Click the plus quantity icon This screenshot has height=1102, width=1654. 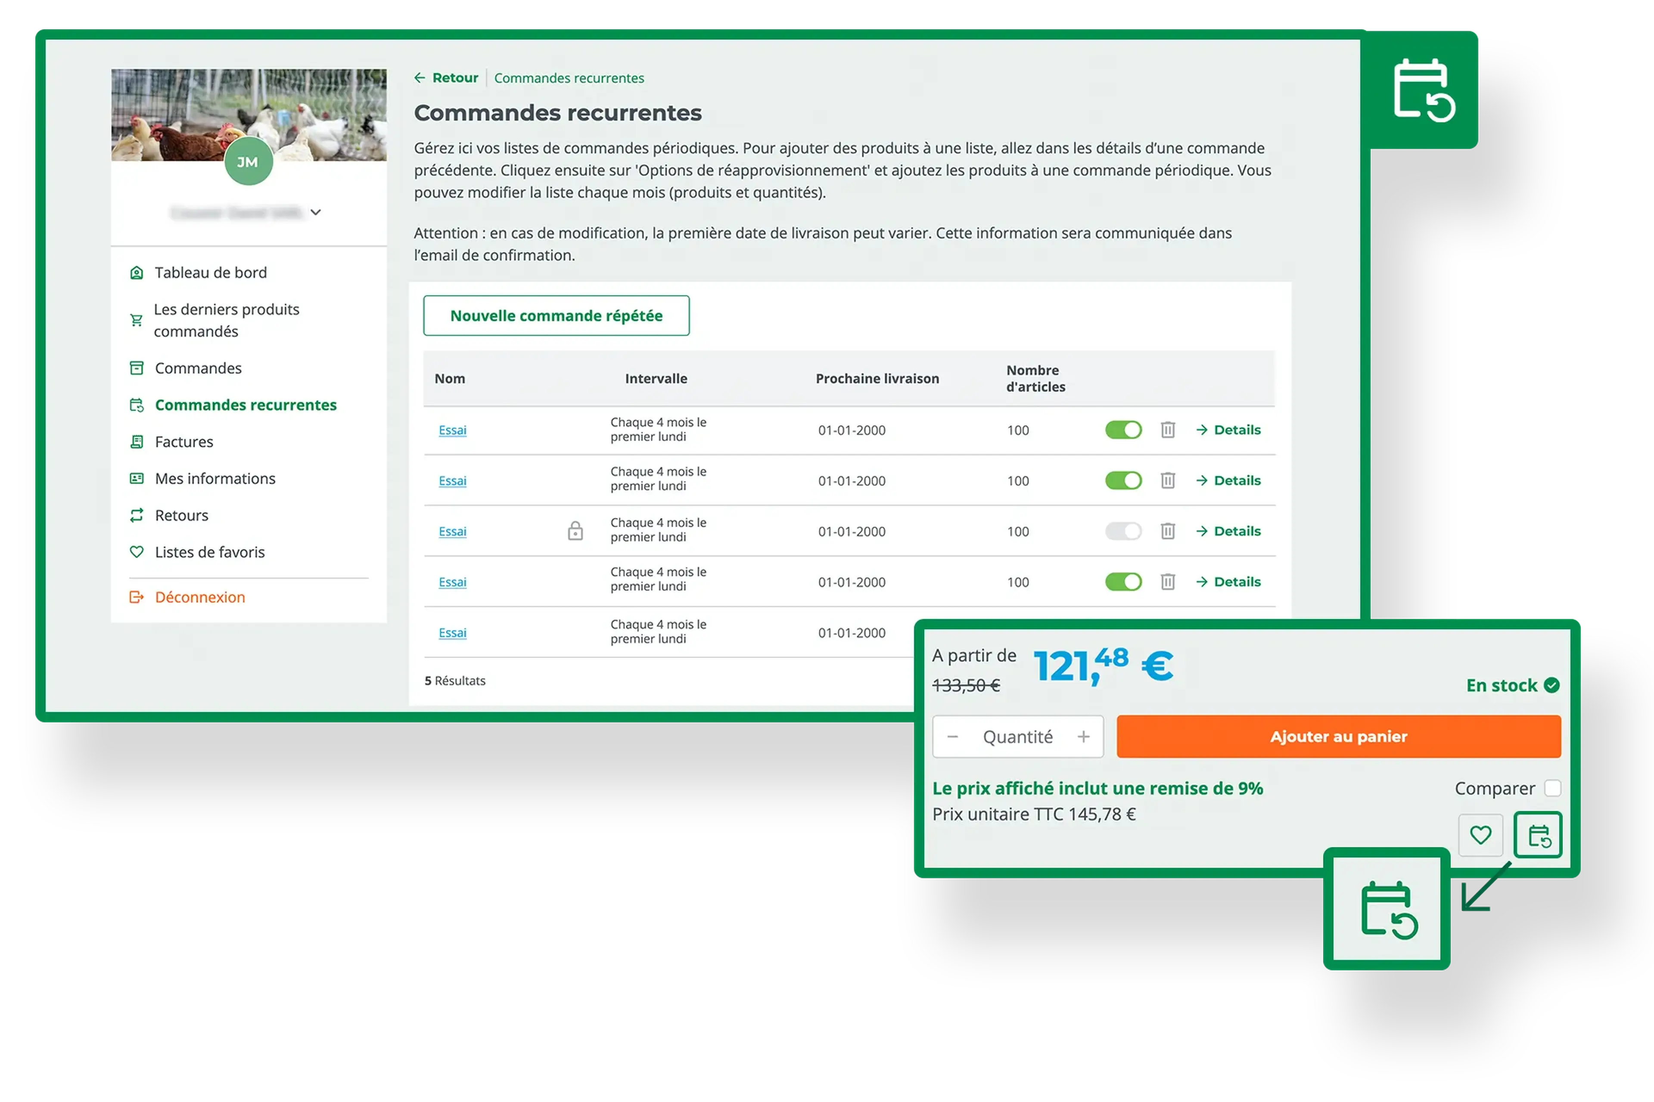click(x=1084, y=737)
